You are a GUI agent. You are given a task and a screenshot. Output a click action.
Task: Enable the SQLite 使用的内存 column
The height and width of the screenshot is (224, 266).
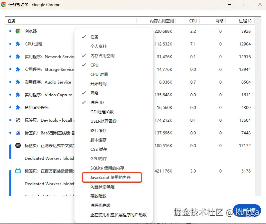click(x=114, y=168)
